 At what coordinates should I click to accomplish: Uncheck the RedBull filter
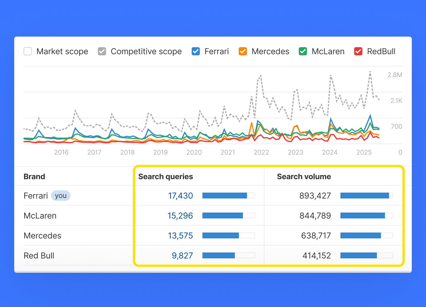(x=358, y=51)
